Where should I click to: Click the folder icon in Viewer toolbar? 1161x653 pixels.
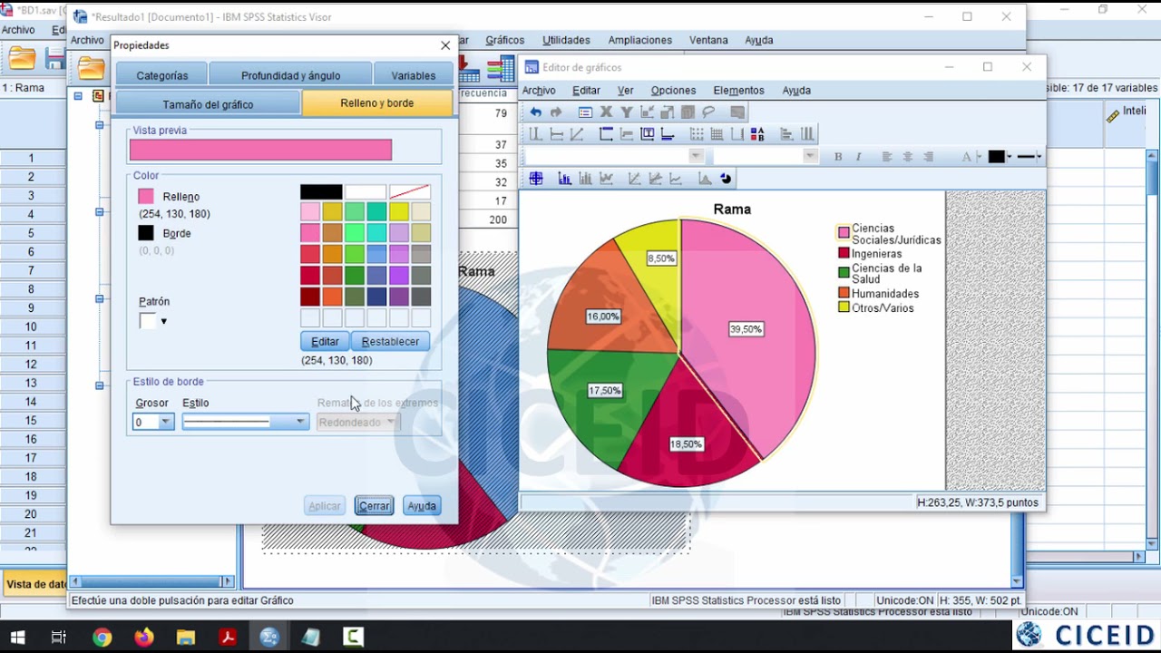(x=91, y=68)
